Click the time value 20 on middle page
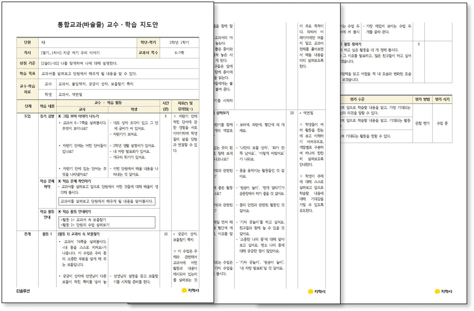 point(292,113)
